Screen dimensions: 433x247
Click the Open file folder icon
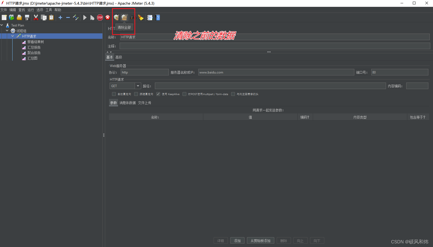(19, 17)
